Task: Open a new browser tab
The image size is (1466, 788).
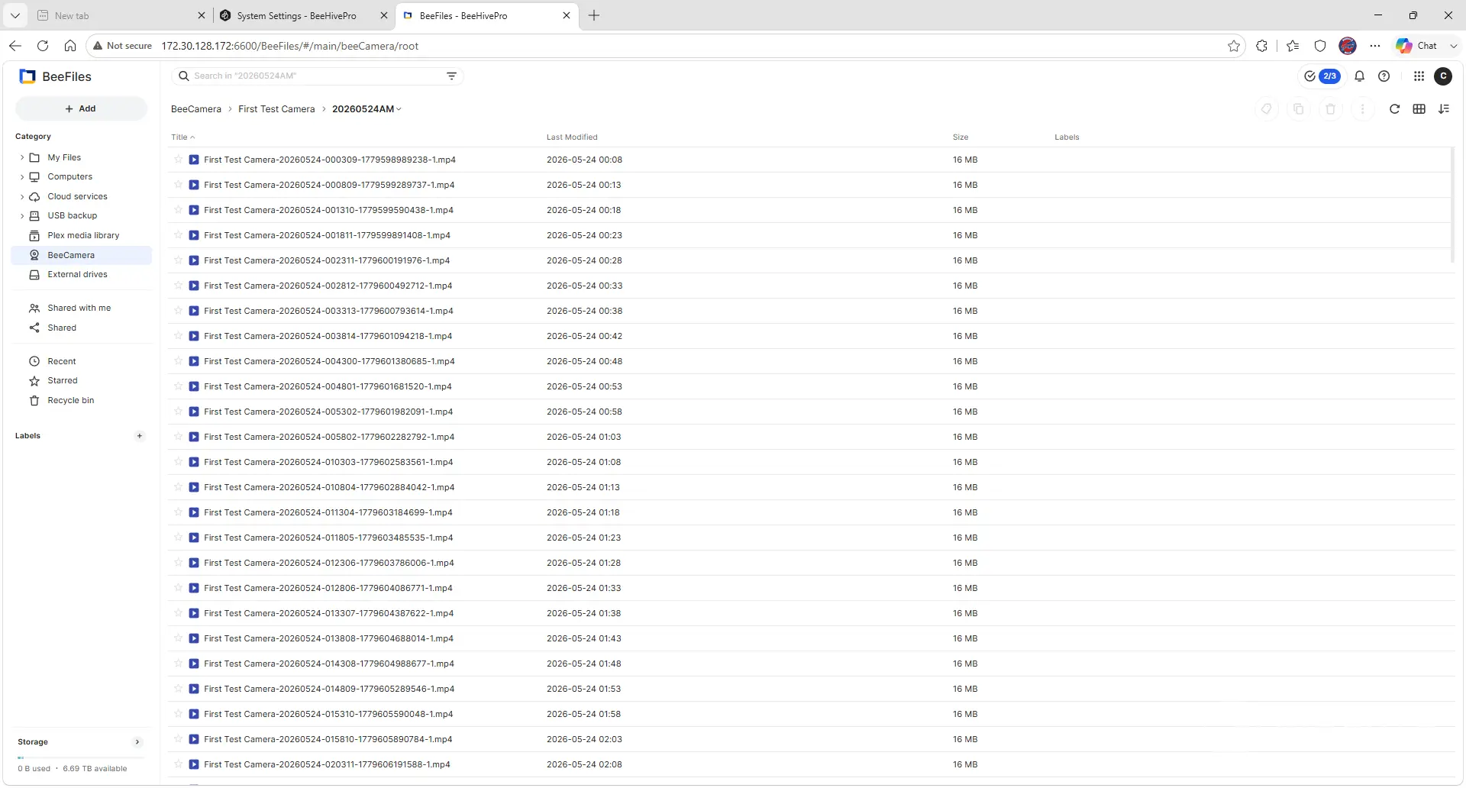Action: coord(594,15)
